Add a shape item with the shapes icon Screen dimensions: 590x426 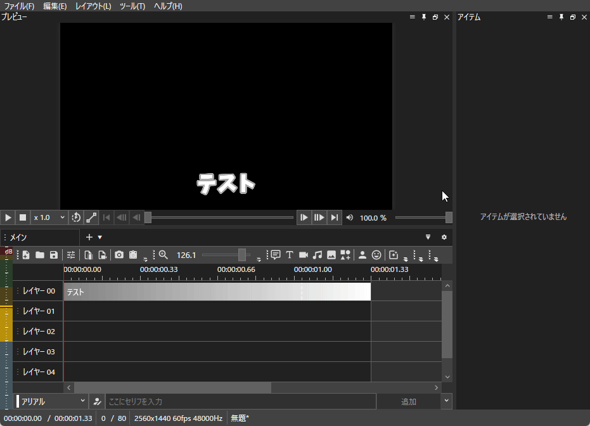tap(345, 254)
